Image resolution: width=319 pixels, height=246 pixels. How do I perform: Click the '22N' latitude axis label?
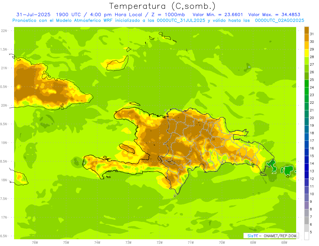click(4, 31)
